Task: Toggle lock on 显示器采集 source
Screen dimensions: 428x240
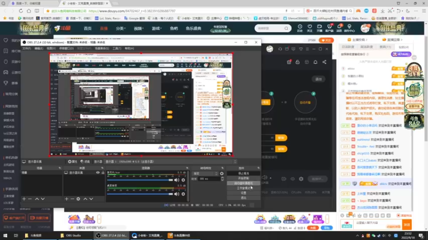Action: pos(103,172)
